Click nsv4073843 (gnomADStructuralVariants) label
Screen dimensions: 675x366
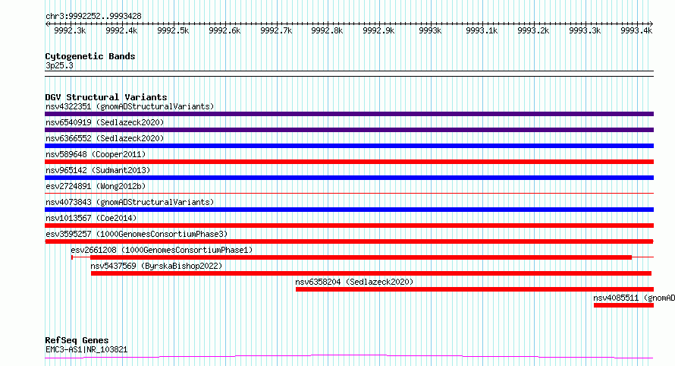point(130,202)
